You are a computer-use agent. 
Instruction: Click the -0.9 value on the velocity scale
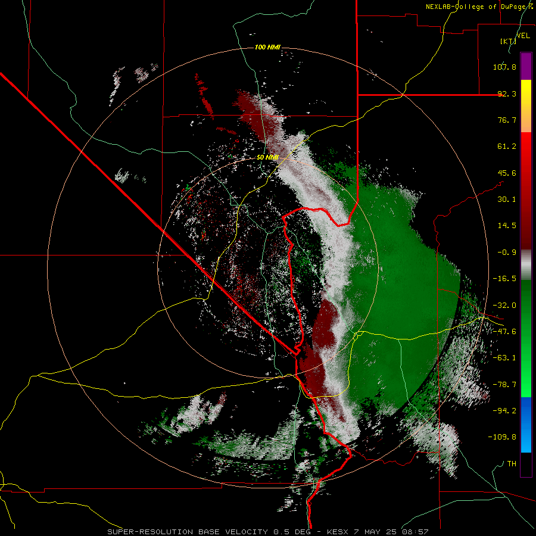pyautogui.click(x=507, y=253)
